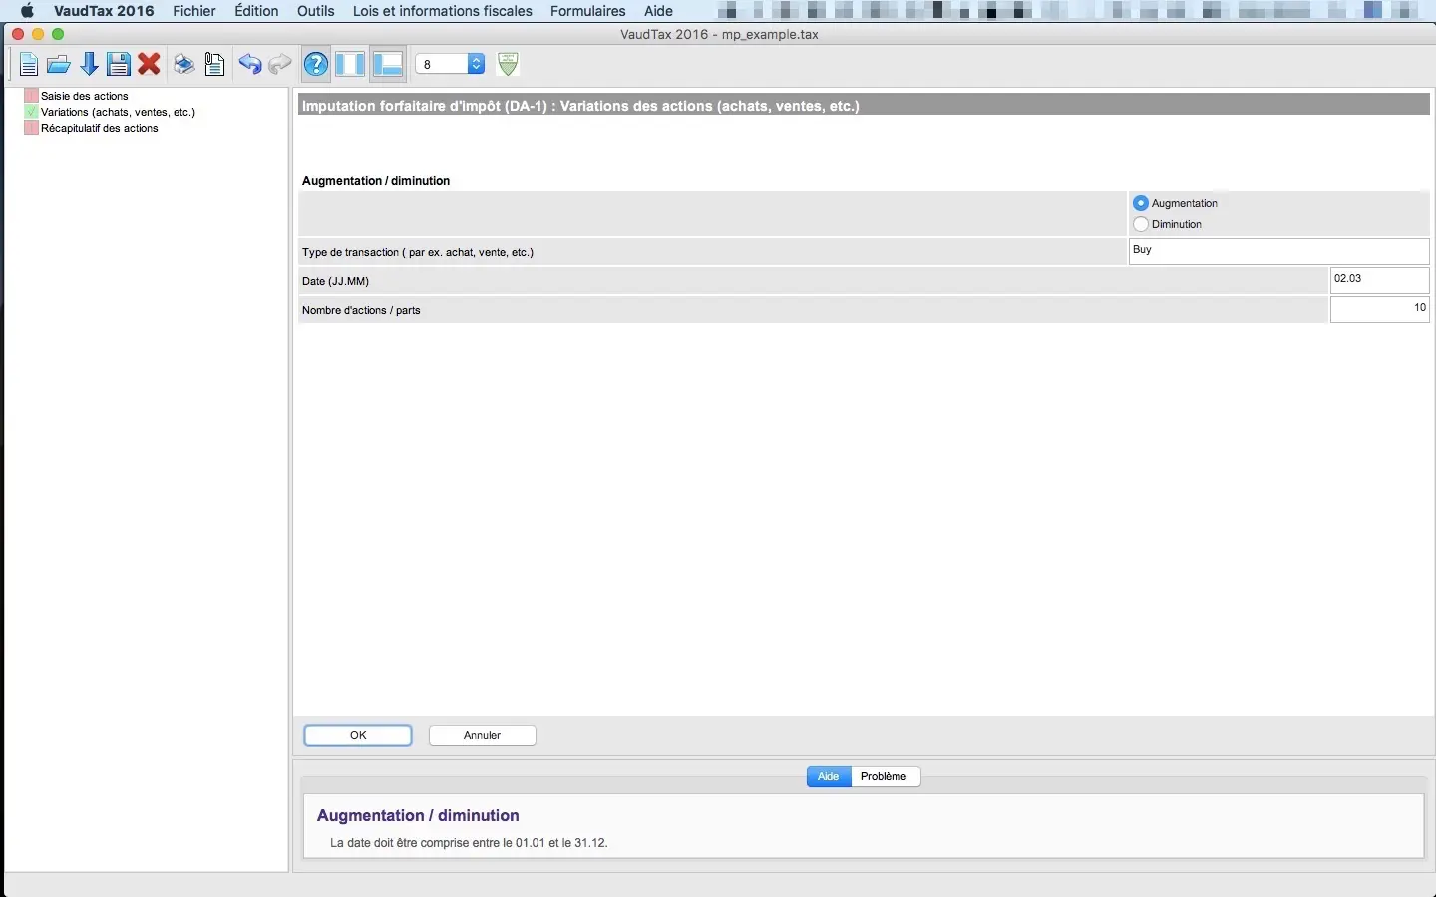Click the transaction type field containing Buy

(x=1279, y=251)
